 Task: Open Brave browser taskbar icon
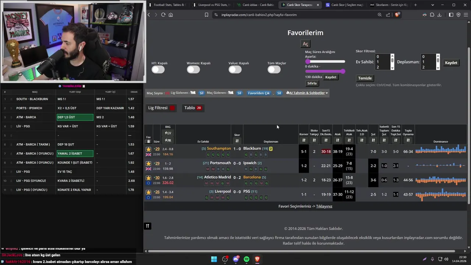257,259
